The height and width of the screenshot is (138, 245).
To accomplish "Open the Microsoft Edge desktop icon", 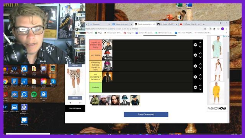I will pos(43,96).
